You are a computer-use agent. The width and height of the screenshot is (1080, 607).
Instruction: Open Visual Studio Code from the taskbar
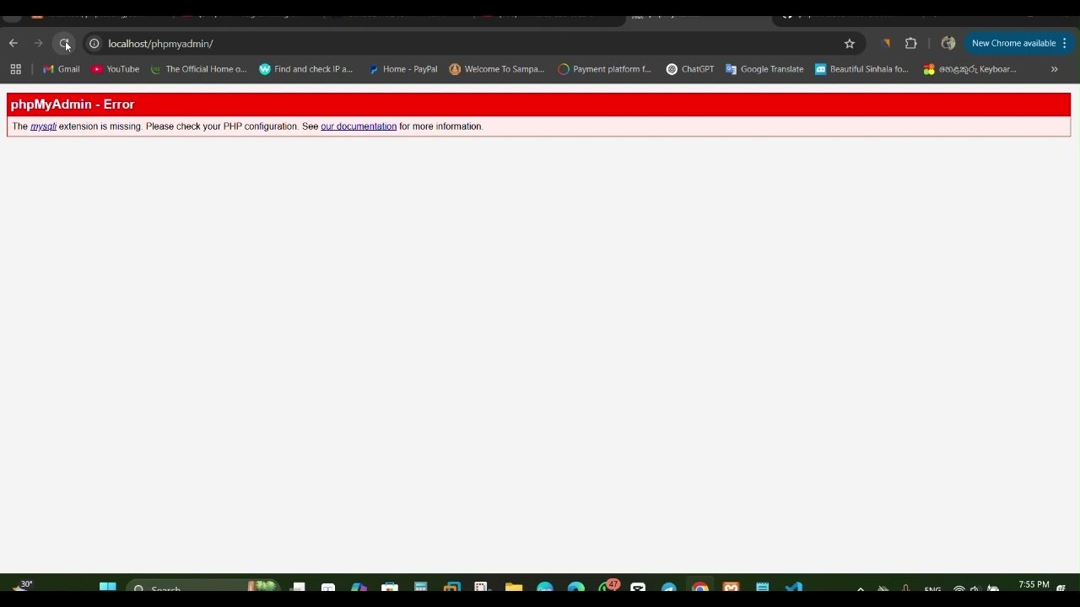pyautogui.click(x=794, y=587)
